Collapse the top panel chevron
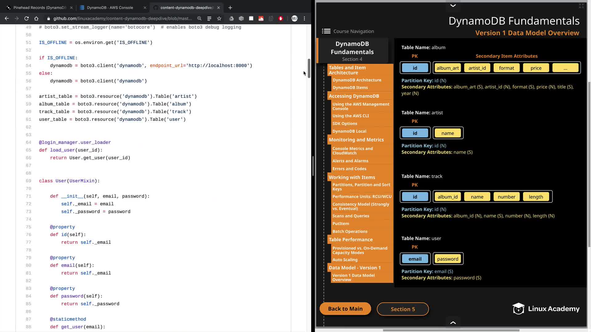 coord(453,6)
